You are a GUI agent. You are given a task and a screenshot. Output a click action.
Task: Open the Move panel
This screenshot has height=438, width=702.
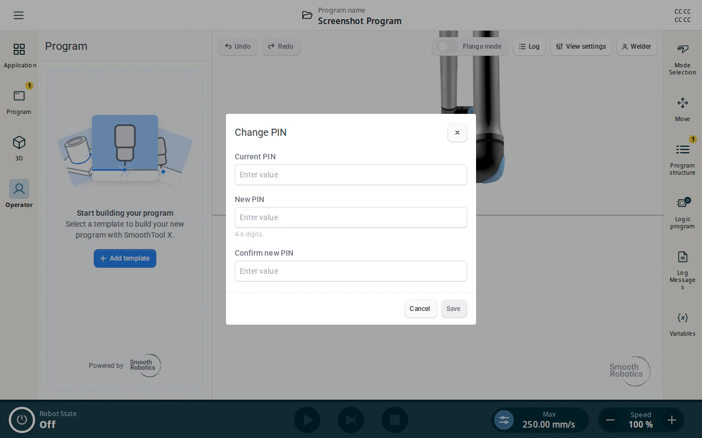click(682, 109)
